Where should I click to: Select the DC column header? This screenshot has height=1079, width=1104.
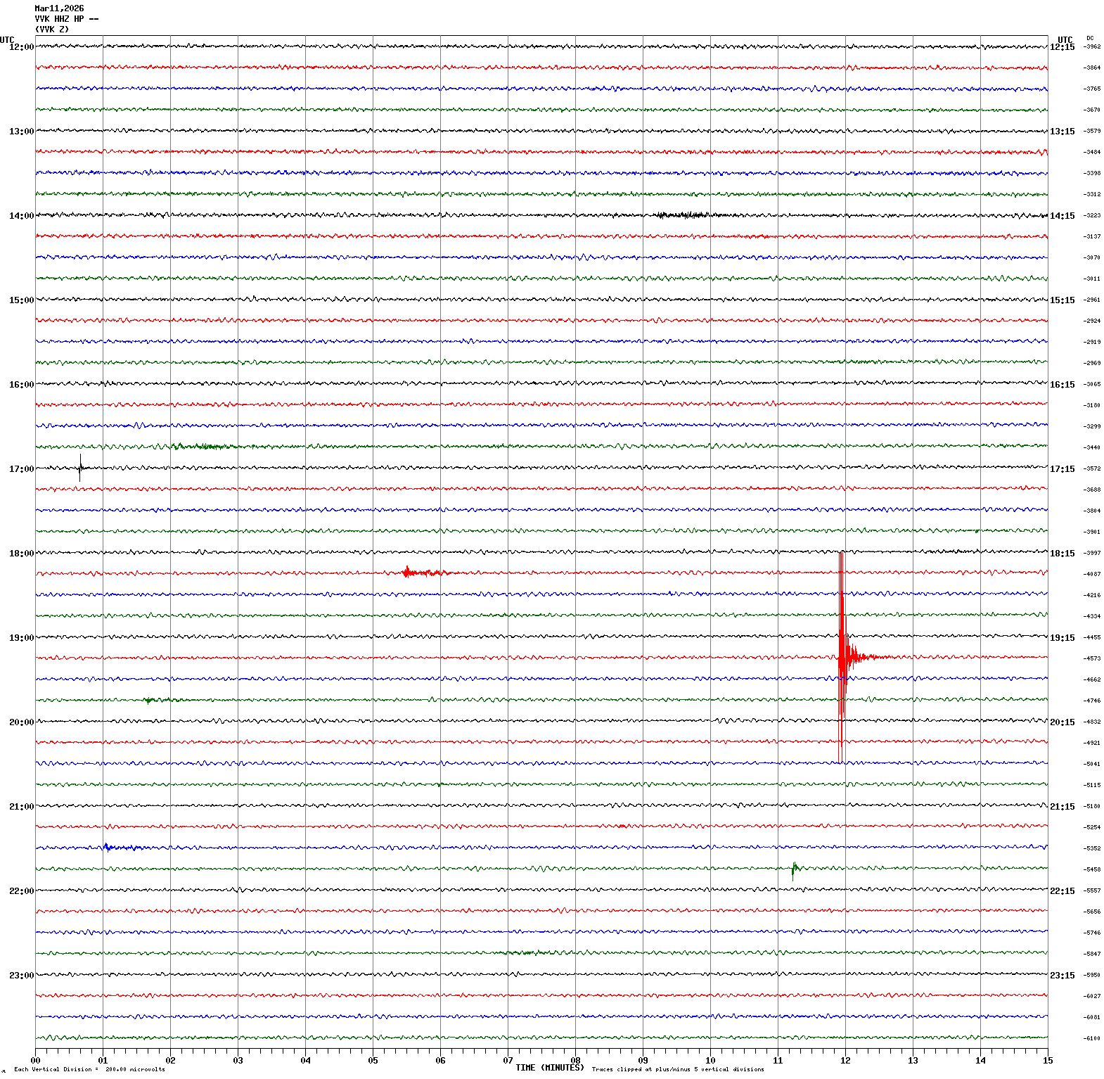(x=1090, y=38)
